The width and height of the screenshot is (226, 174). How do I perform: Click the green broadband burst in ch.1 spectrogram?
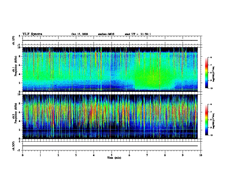[x=154, y=78]
